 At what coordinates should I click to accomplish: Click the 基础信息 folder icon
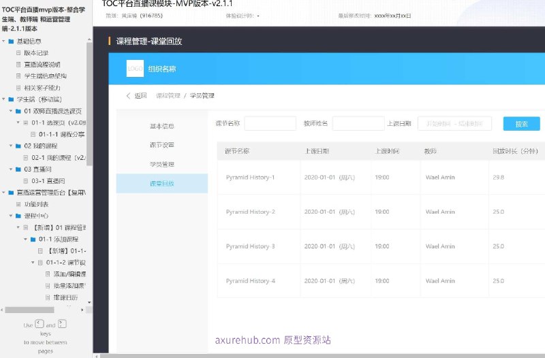pos(11,42)
